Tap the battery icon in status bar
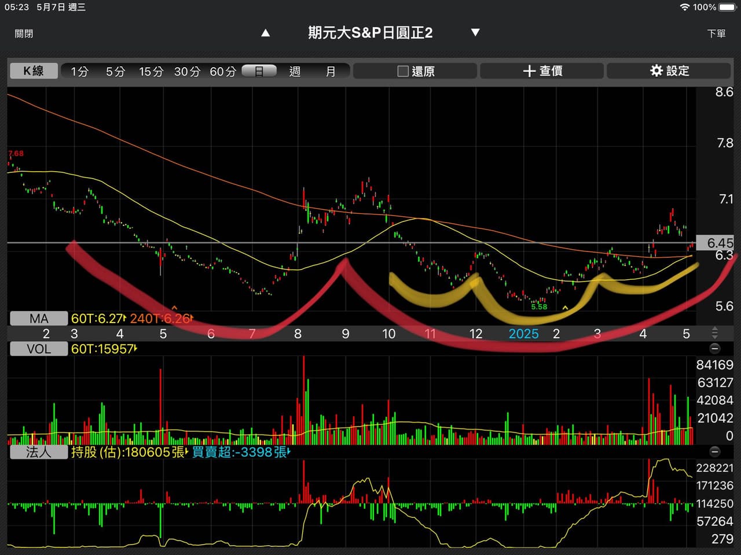The image size is (741, 555). [x=727, y=7]
